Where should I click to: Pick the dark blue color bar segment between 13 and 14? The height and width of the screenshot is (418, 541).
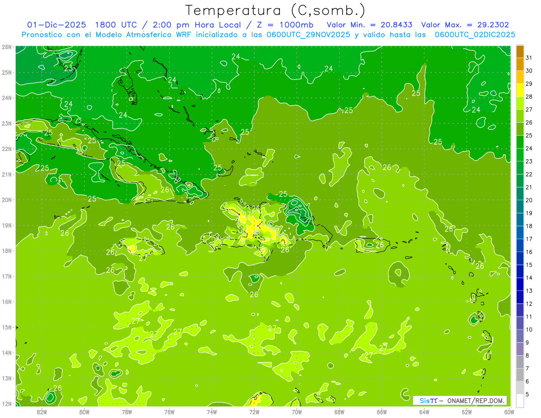(x=520, y=284)
